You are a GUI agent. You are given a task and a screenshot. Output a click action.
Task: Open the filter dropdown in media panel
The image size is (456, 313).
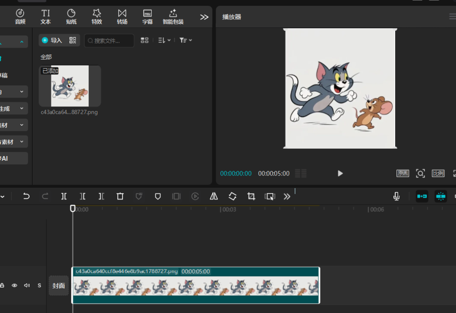pos(185,40)
